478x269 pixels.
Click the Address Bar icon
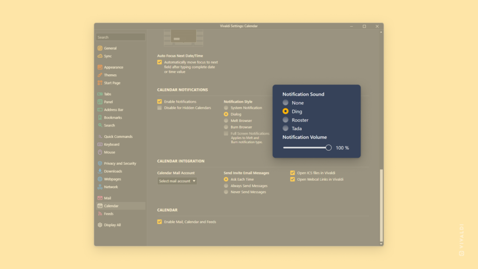(x=100, y=110)
